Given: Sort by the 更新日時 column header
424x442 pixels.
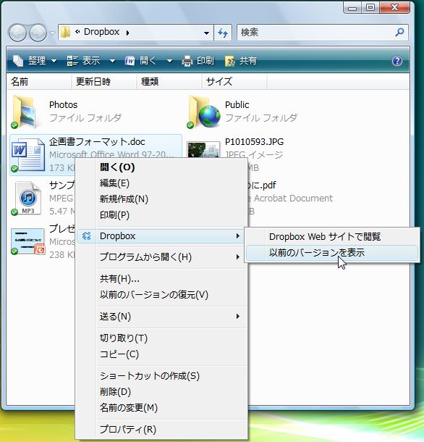Looking at the screenshot, I should click(104, 82).
